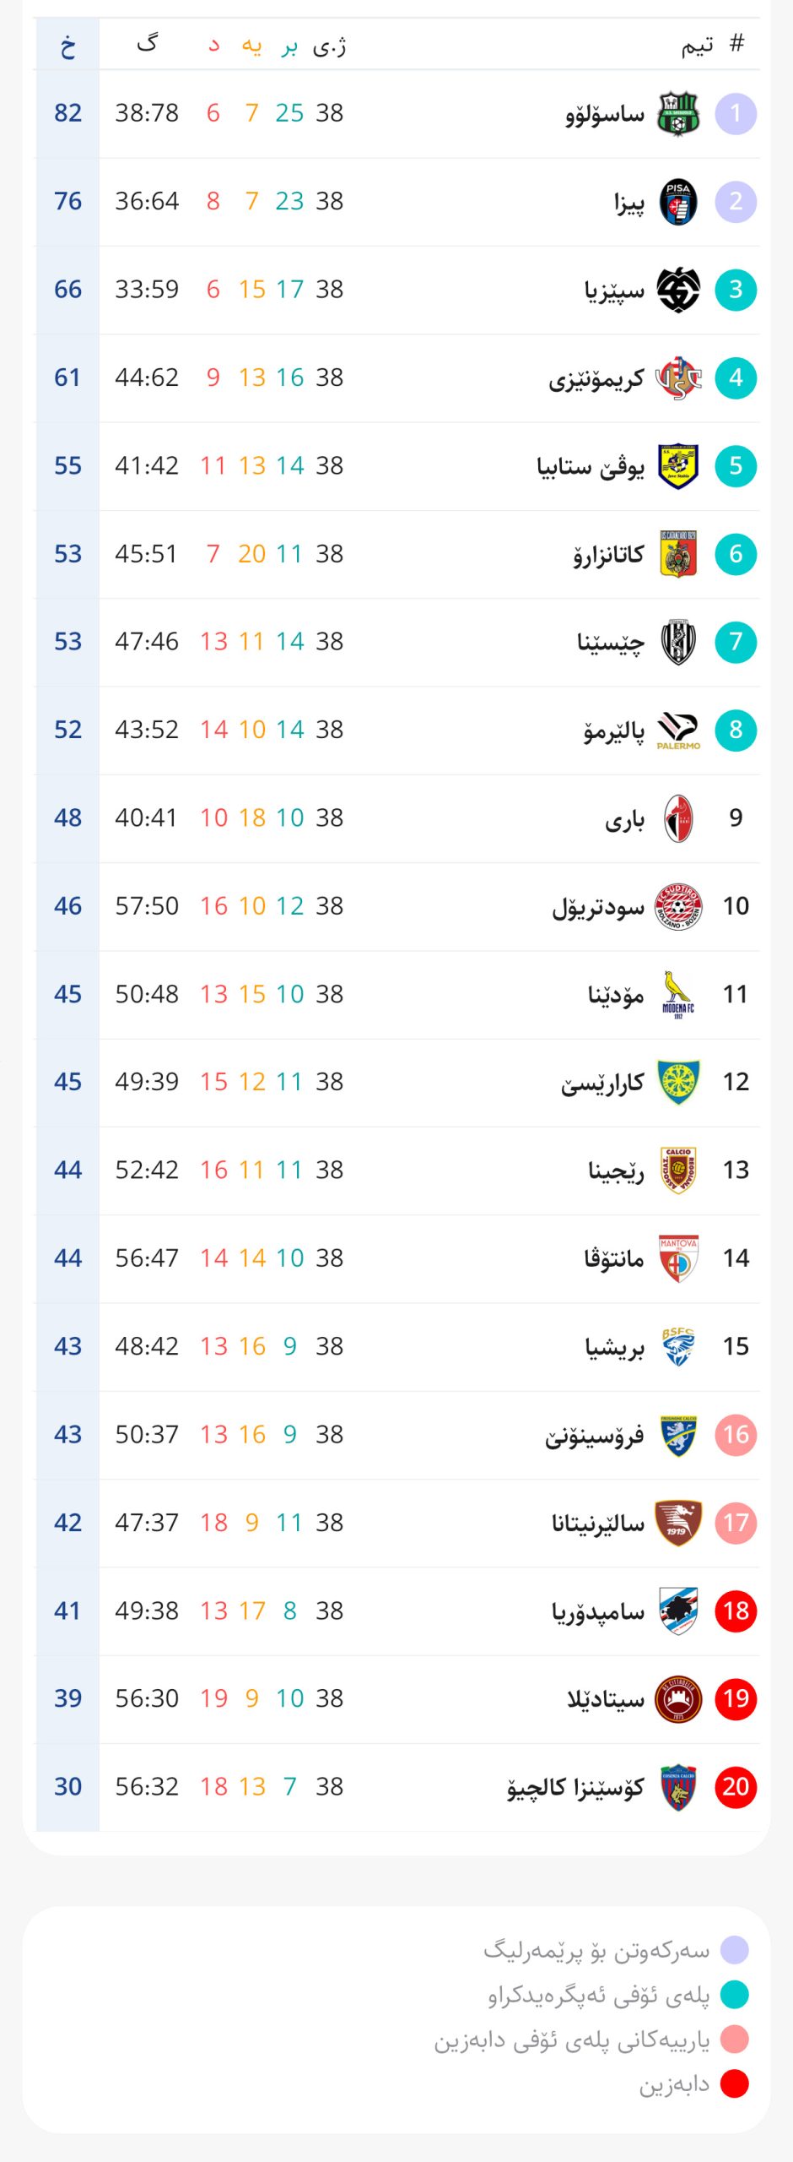Click the Salernitana 1919 crest

click(678, 1524)
